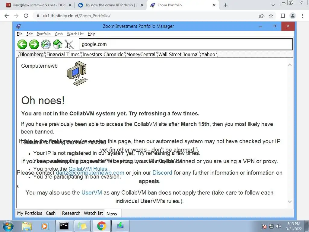Click browser Back arrow in Chrome
This screenshot has width=309, height=232.
[7, 16]
